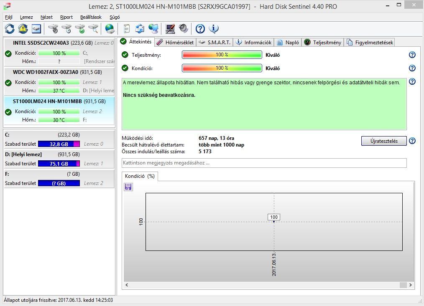Select the WDC WD1002FAEX-00Z3A0 disk entry
424x306 pixels.
pos(59,81)
